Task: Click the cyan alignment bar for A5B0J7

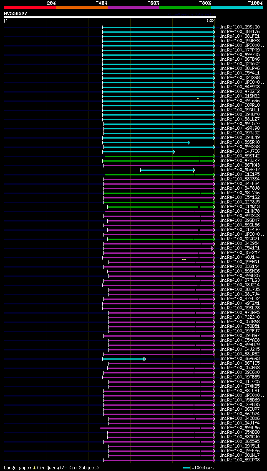Action: (x=168, y=170)
